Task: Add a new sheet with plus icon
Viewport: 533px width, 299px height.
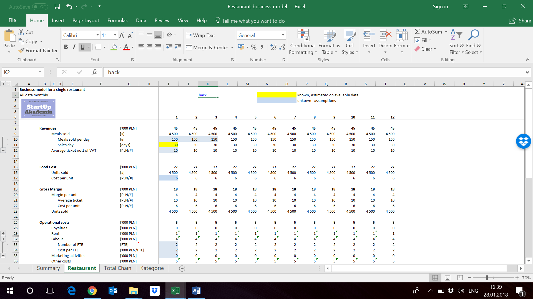Action: pyautogui.click(x=182, y=268)
